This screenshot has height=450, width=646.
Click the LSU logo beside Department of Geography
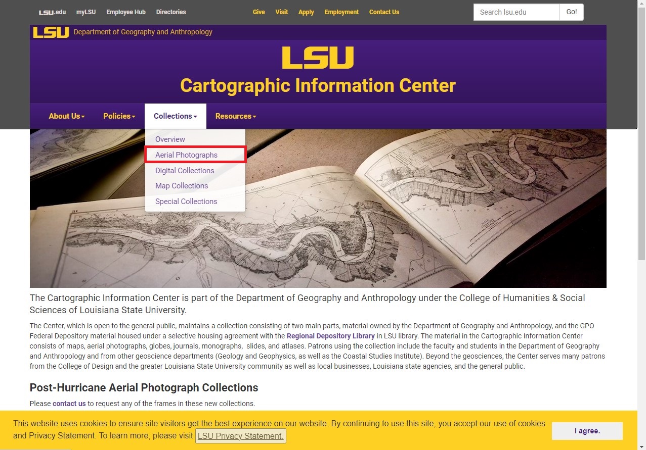tap(51, 32)
